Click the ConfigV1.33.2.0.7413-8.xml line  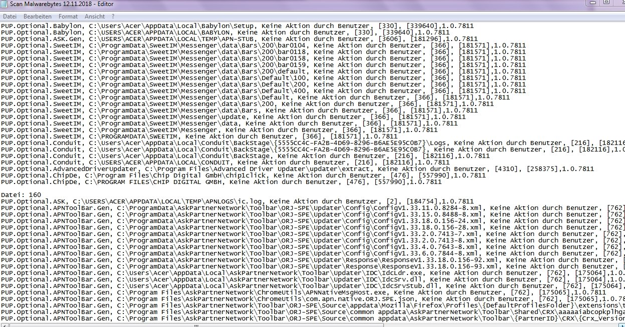pyautogui.click(x=313, y=240)
